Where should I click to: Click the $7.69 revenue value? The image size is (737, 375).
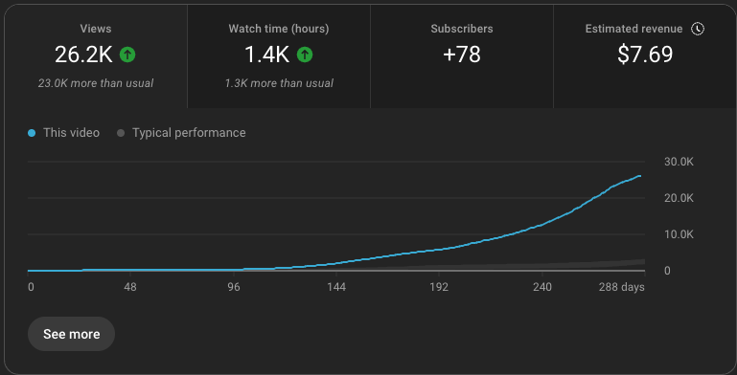(645, 55)
